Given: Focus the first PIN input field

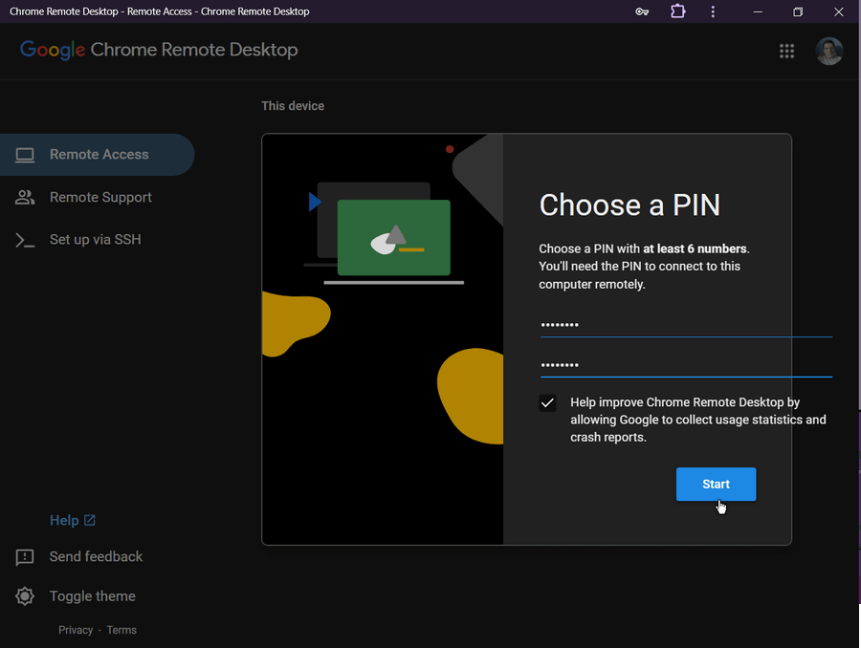Looking at the screenshot, I should pyautogui.click(x=686, y=325).
